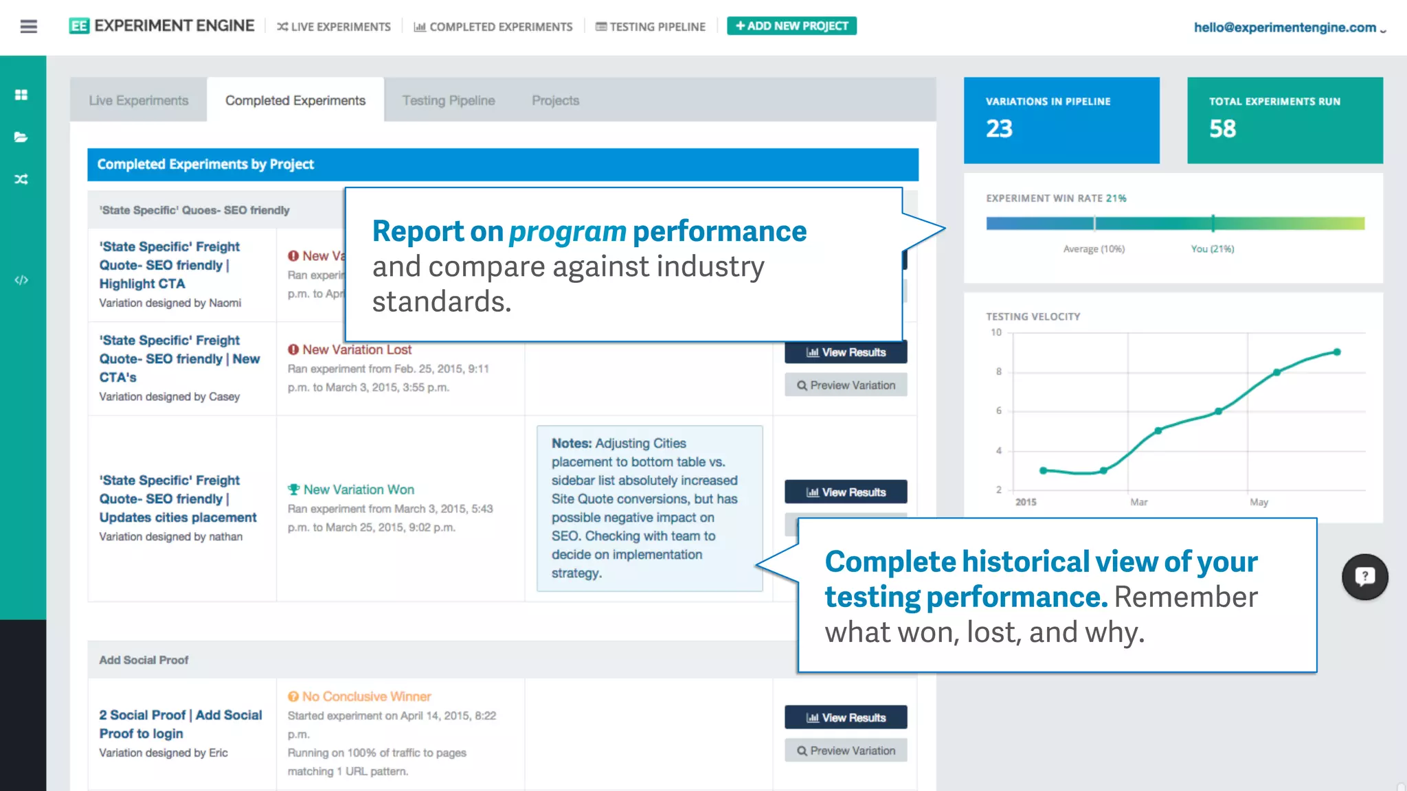The height and width of the screenshot is (791, 1407).
Task: Open 2 Social Proof Add Social Proof link
Action: 181,724
